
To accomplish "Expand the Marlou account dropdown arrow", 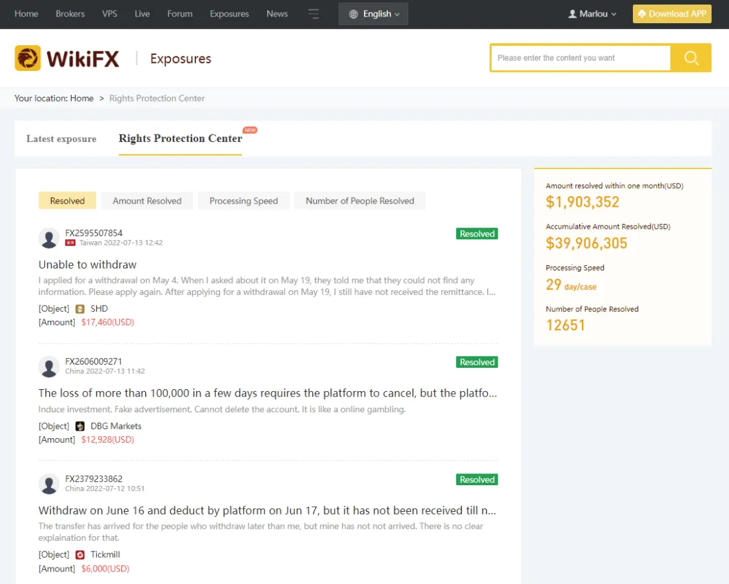I will 614,15.
